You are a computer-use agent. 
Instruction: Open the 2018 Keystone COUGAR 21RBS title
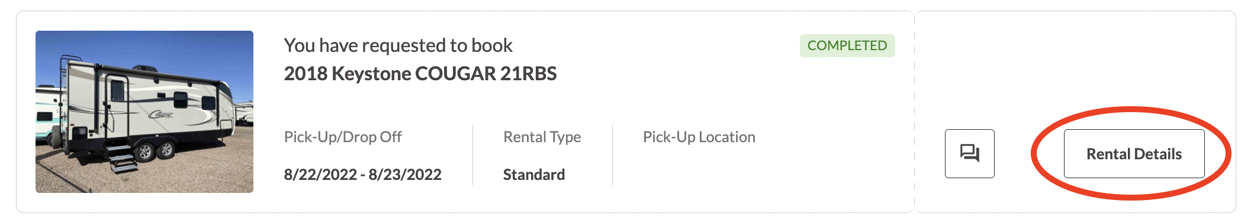(420, 74)
